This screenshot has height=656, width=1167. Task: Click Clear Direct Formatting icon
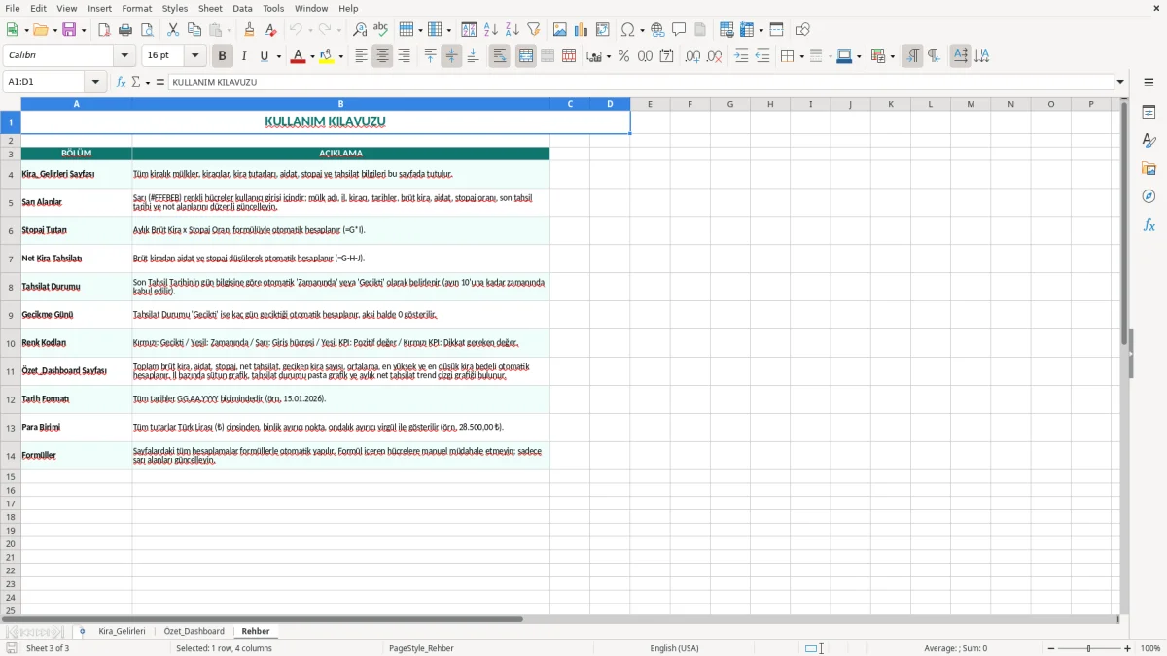271,30
